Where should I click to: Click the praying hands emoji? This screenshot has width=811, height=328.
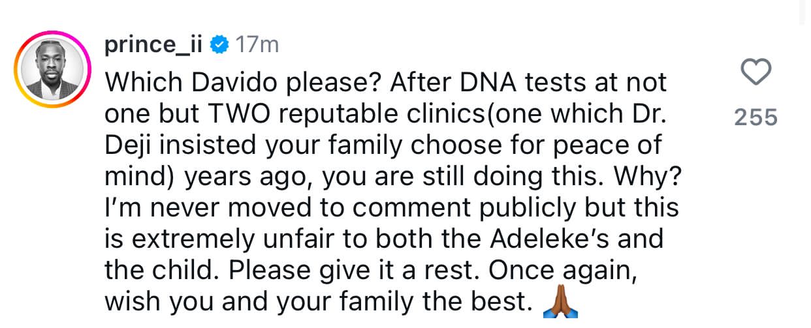pyautogui.click(x=561, y=302)
